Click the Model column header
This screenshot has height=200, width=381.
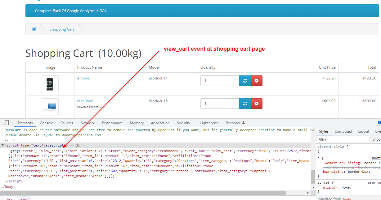coord(154,67)
